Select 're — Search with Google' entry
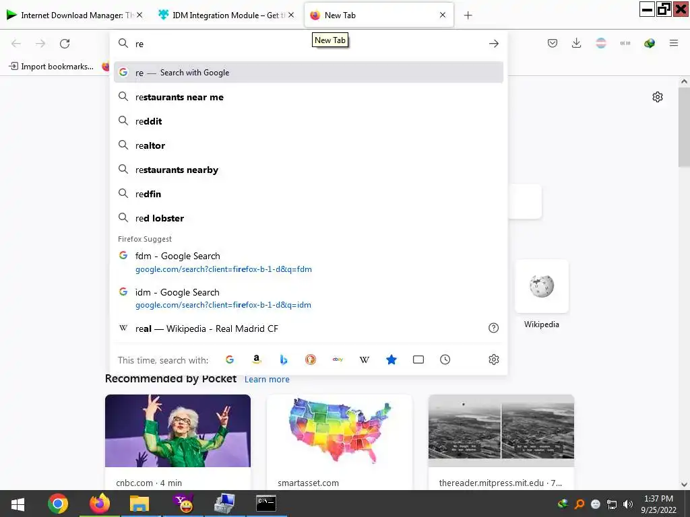Viewport: 690px width, 517px height. click(x=309, y=73)
